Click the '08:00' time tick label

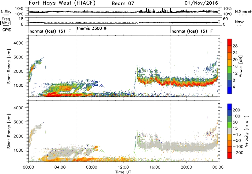92,167
